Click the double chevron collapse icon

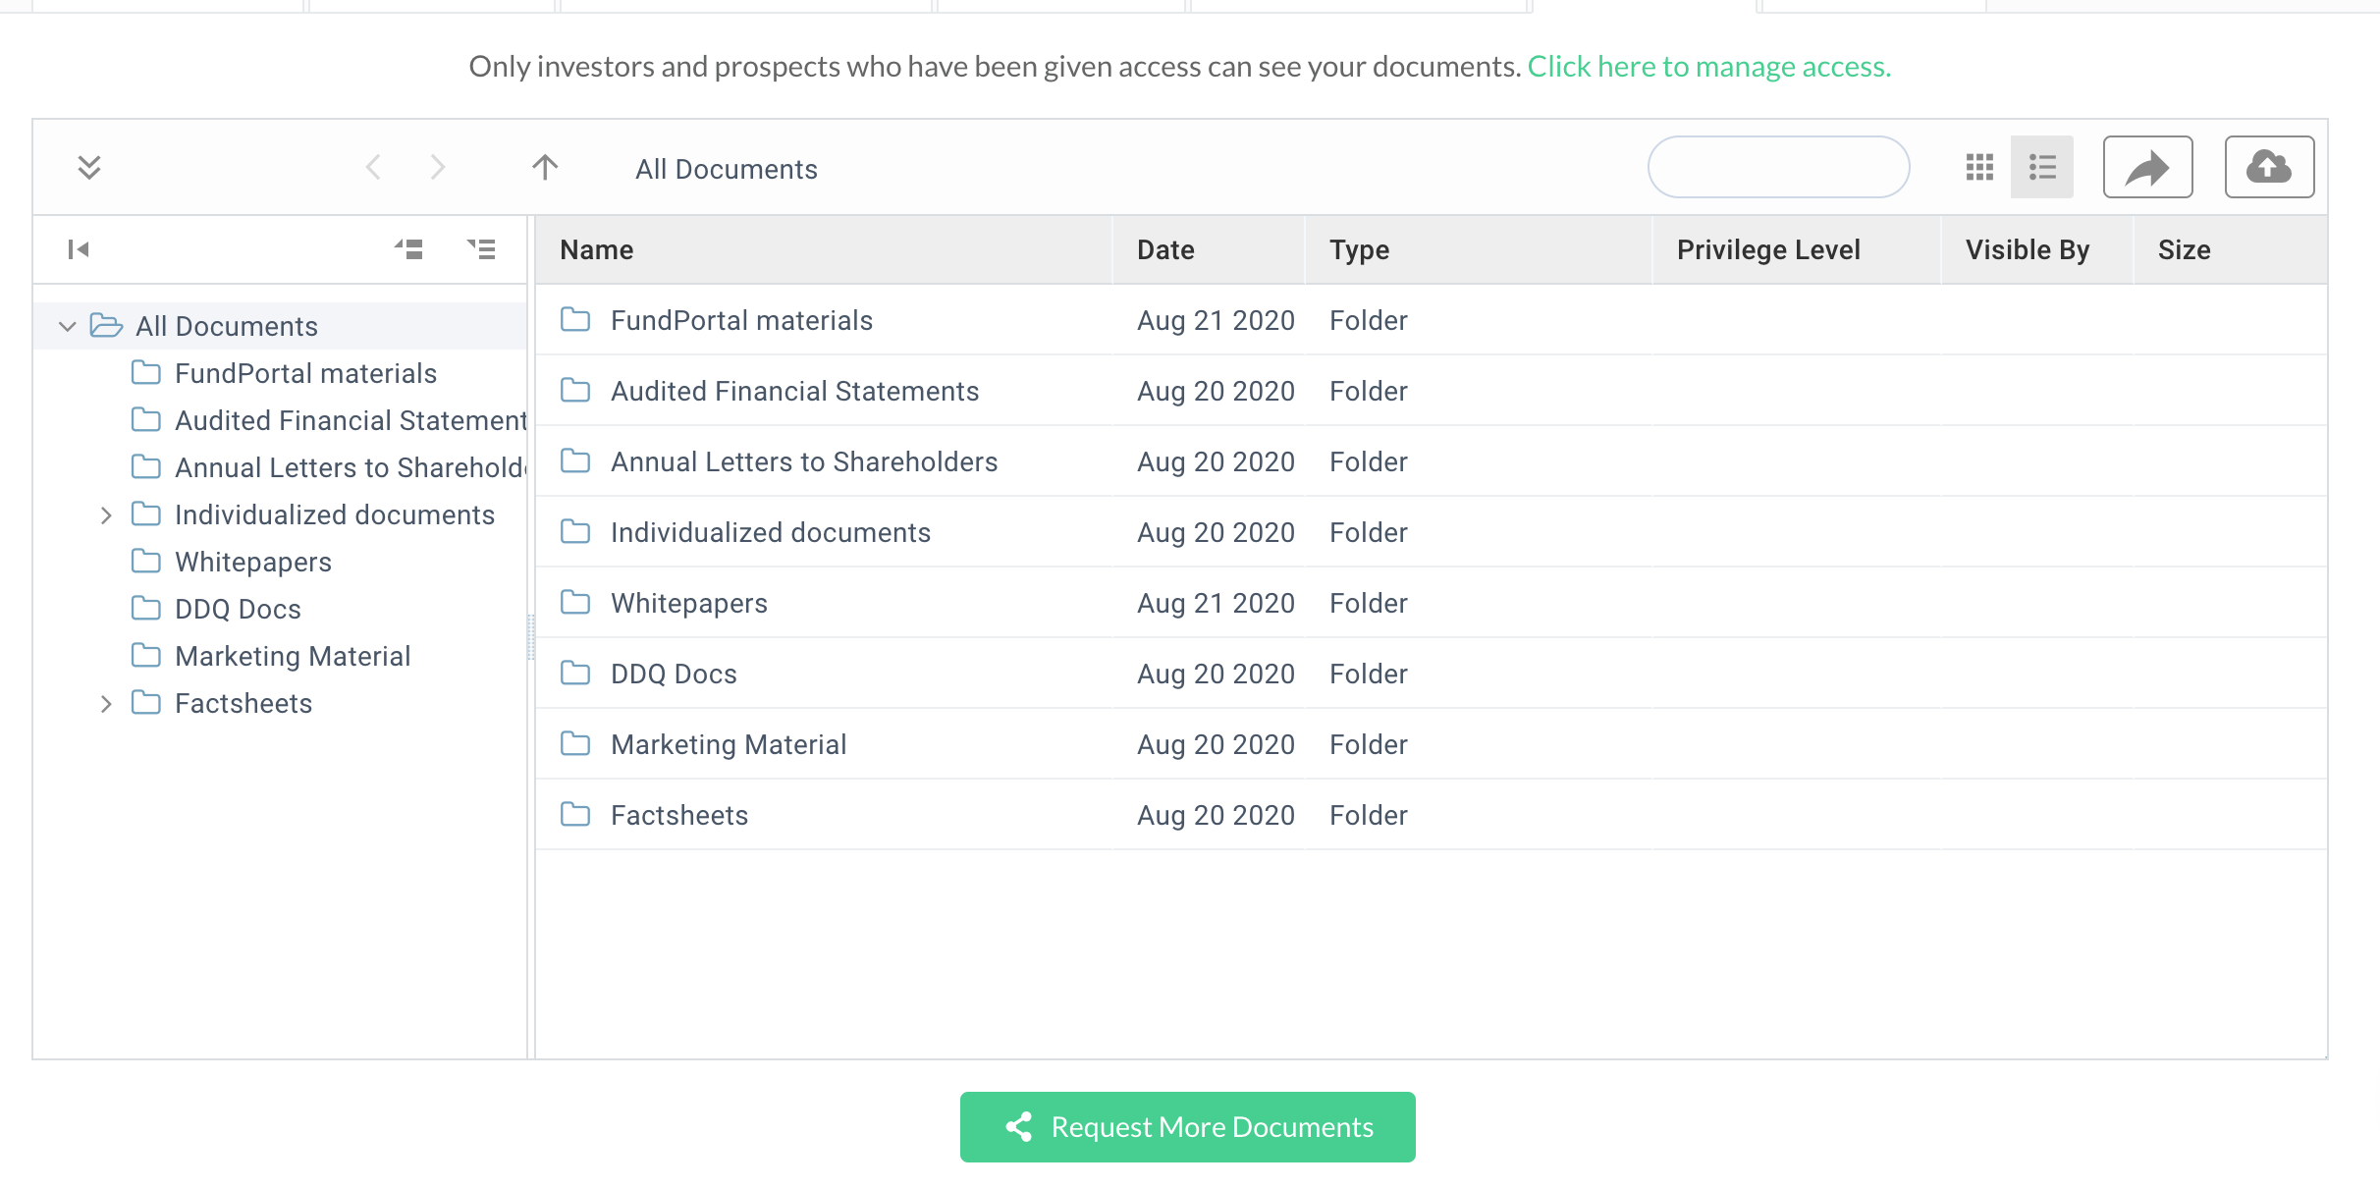coord(89,168)
